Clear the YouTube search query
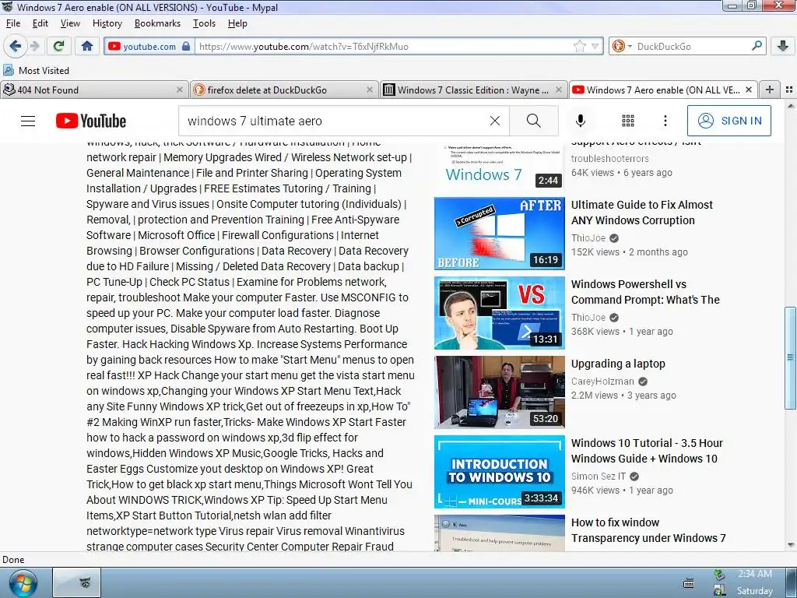 point(494,121)
